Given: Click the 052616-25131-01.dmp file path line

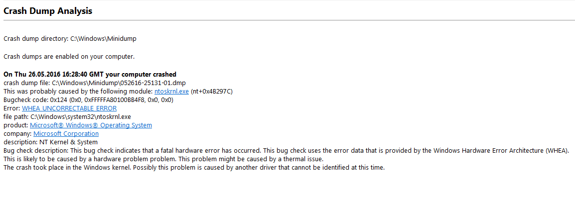Looking at the screenshot, I should 97,83.
